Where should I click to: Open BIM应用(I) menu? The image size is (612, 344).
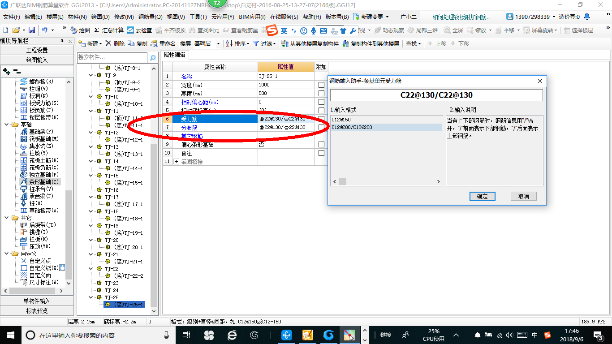tap(252, 17)
